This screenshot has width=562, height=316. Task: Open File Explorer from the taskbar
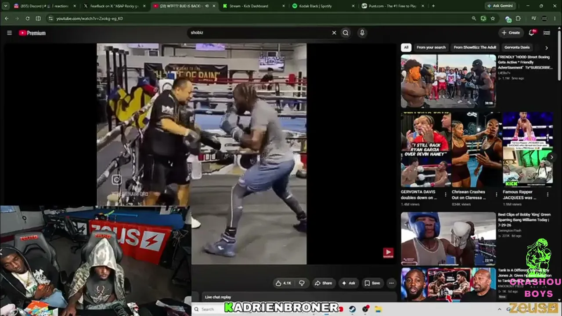378,309
